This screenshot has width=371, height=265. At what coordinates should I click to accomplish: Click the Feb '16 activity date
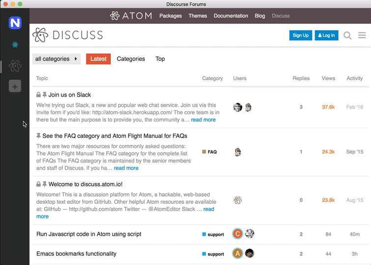[x=354, y=107]
